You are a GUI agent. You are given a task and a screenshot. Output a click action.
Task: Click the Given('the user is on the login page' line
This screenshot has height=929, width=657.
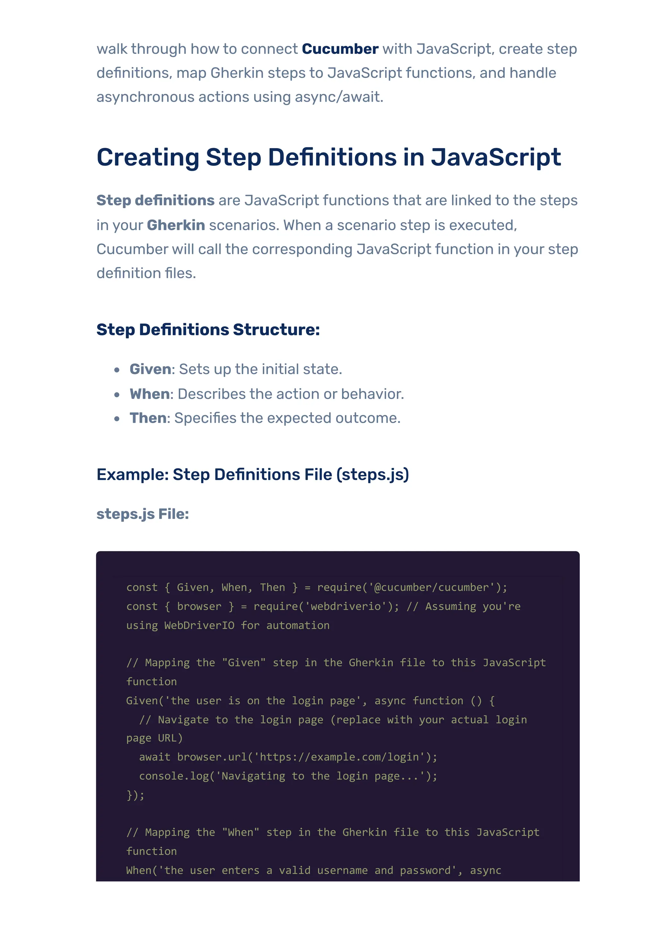pyautogui.click(x=310, y=700)
